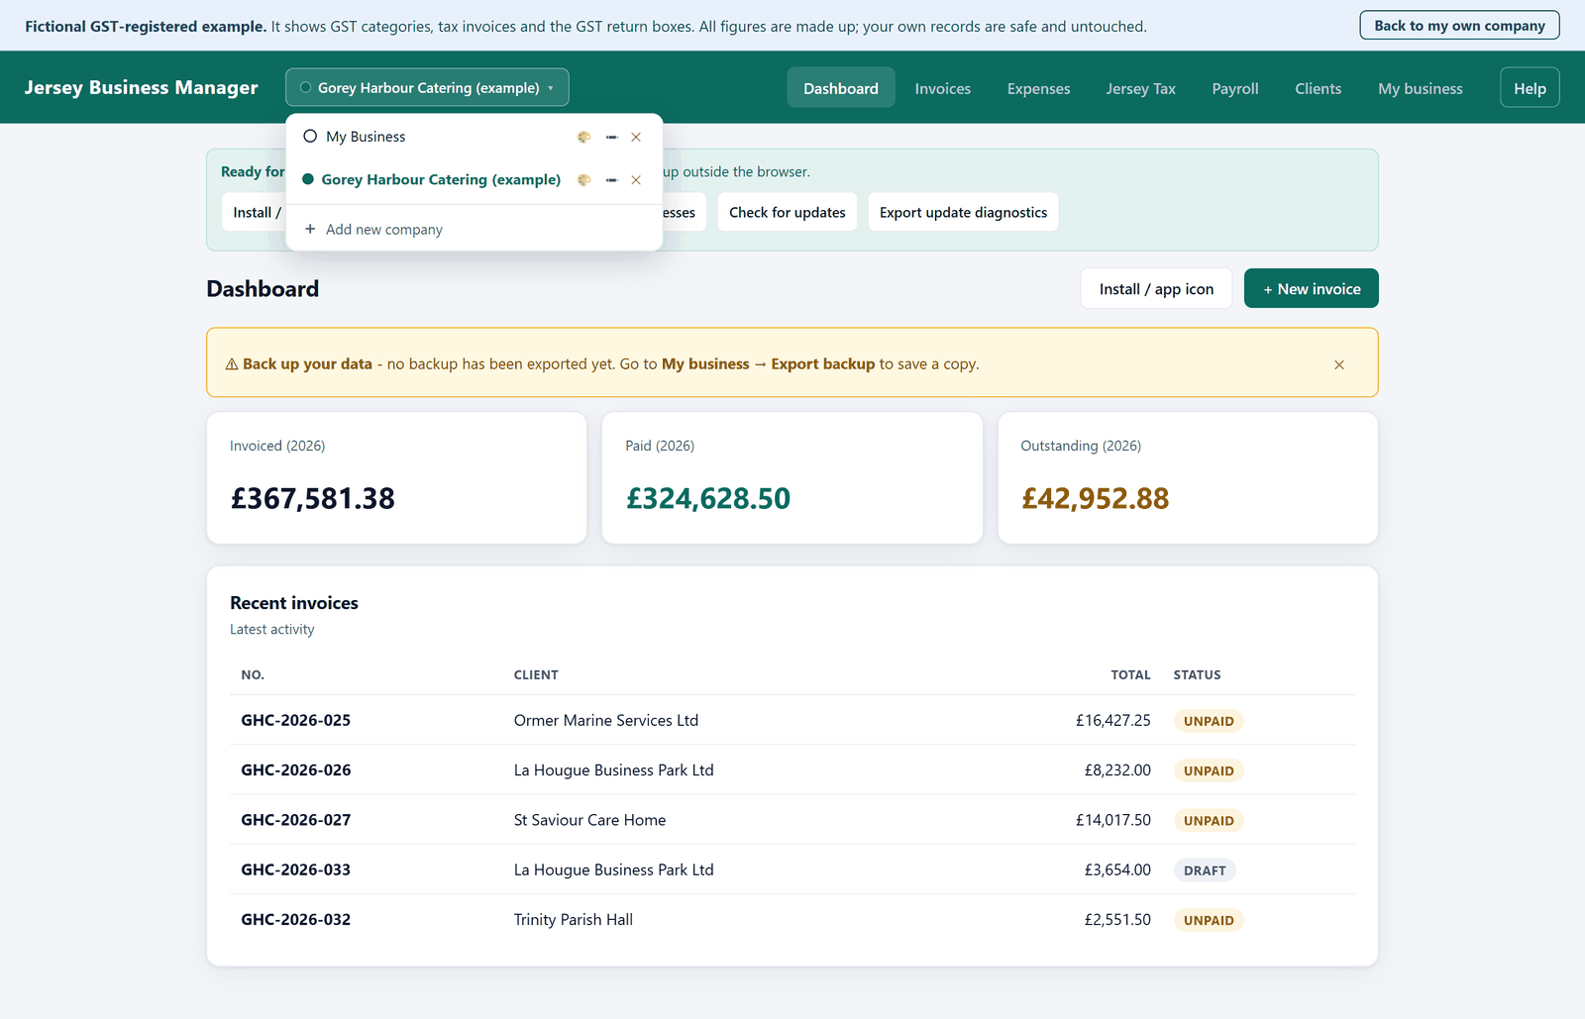Go to the Invoices tab
Image resolution: width=1585 pixels, height=1019 pixels.
tap(943, 88)
